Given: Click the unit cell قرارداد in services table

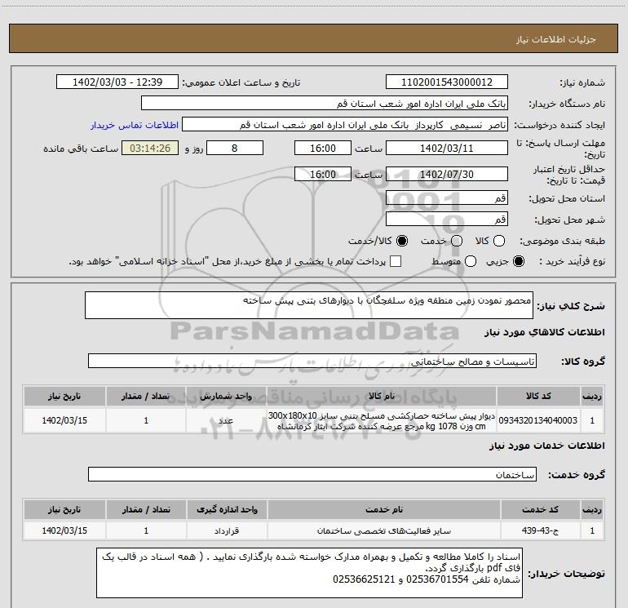Looking at the screenshot, I should (x=227, y=530).
